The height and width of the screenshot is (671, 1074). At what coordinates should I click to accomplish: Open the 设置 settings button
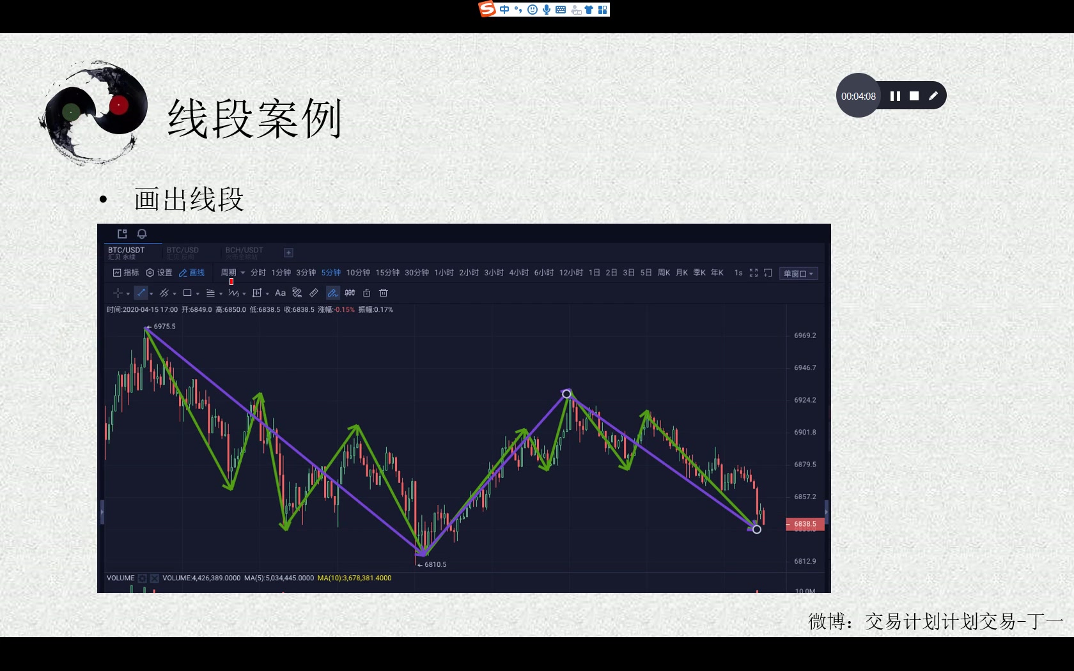tap(159, 273)
